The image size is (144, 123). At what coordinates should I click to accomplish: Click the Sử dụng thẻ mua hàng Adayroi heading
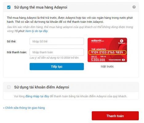click(x=41, y=7)
